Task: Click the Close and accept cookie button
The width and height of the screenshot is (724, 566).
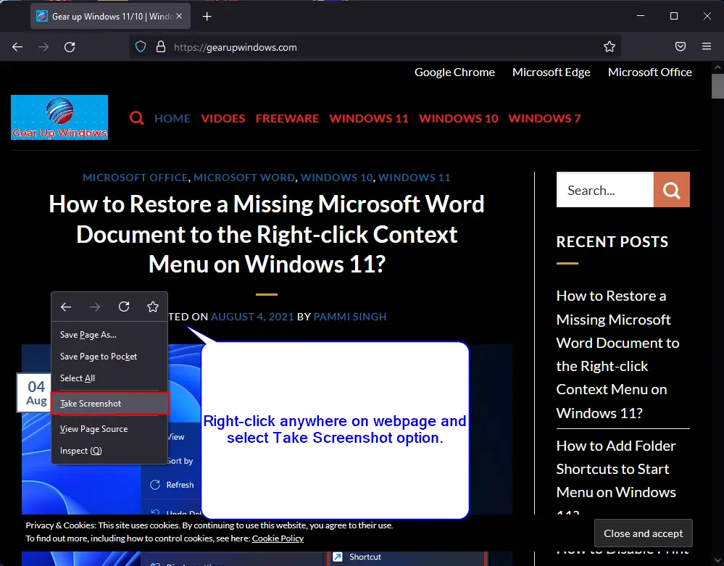Action: 644,533
